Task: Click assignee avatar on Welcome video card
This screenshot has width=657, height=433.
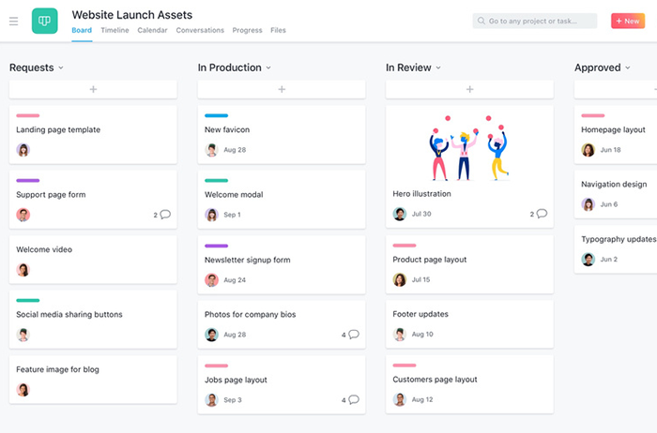Action: coord(23,270)
